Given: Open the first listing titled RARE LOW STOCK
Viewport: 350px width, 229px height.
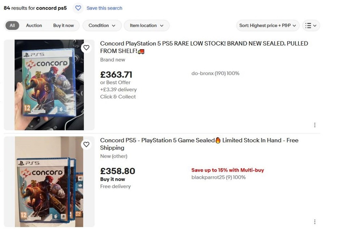Looking at the screenshot, I should [204, 43].
